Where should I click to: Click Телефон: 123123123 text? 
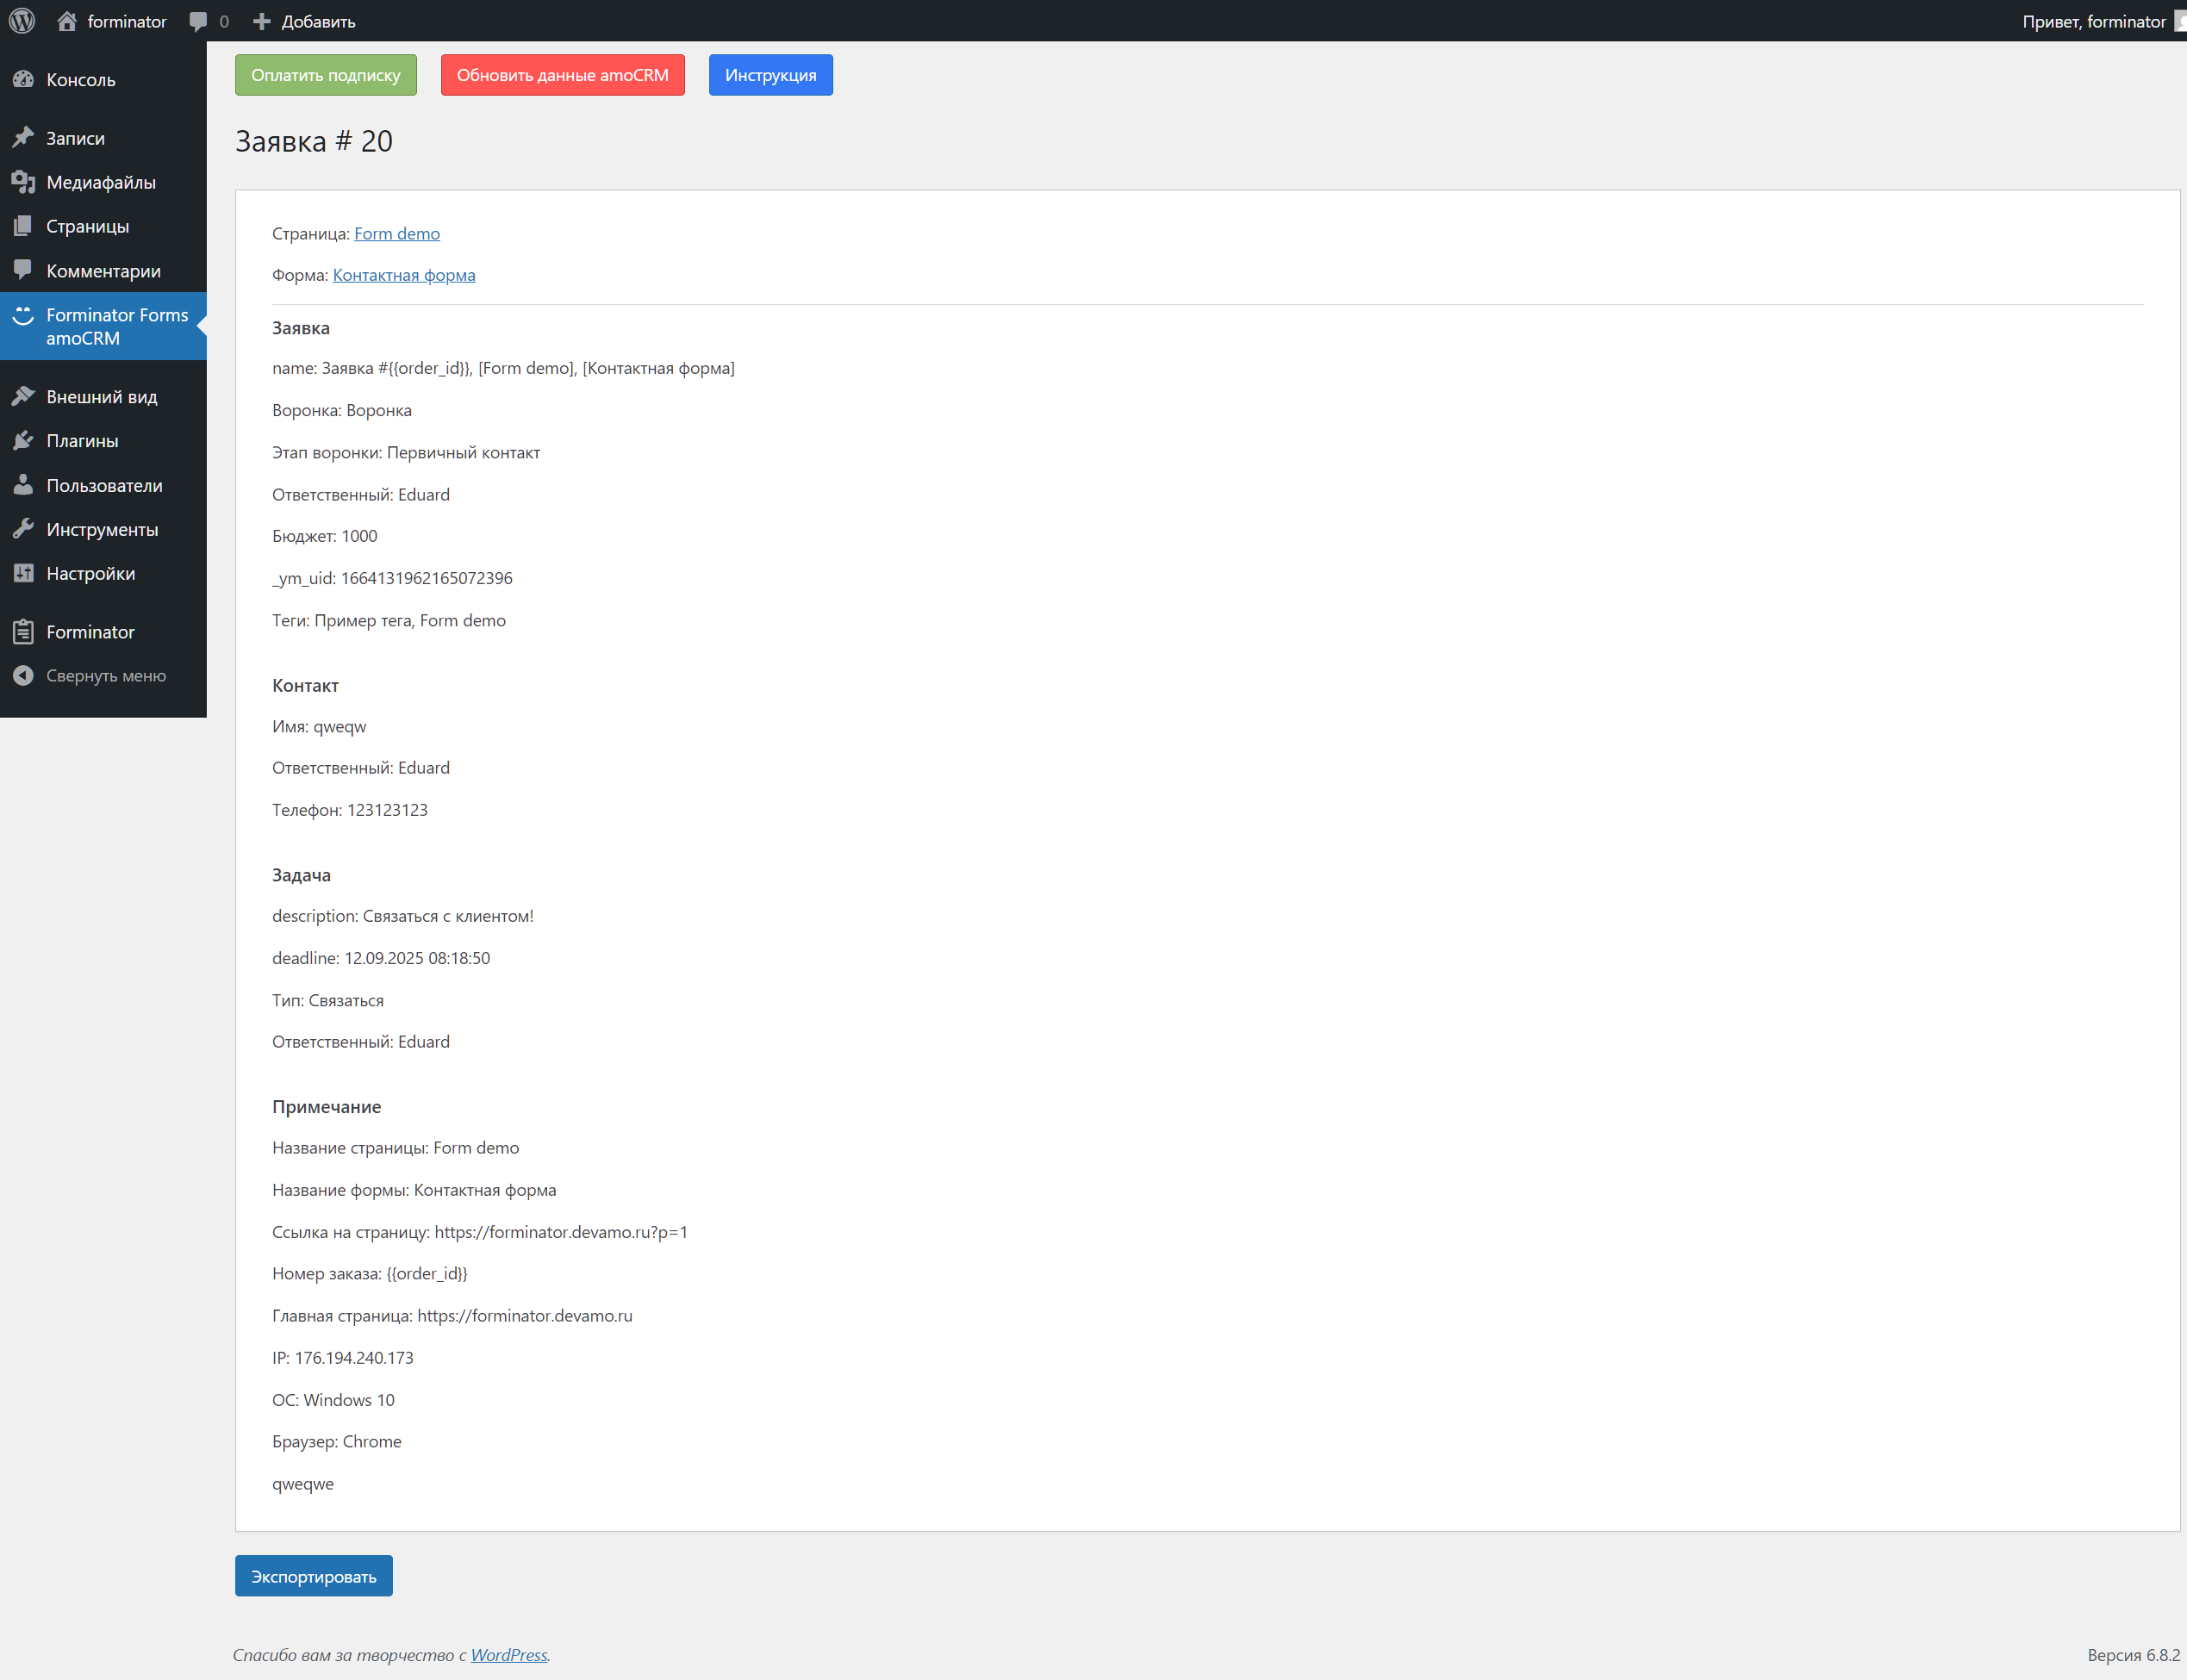point(350,810)
